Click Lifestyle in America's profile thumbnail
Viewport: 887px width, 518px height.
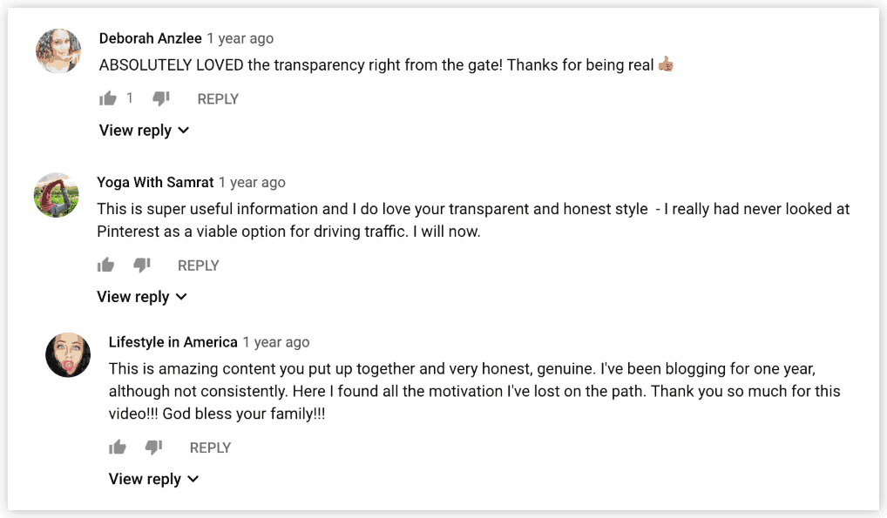[x=69, y=354]
